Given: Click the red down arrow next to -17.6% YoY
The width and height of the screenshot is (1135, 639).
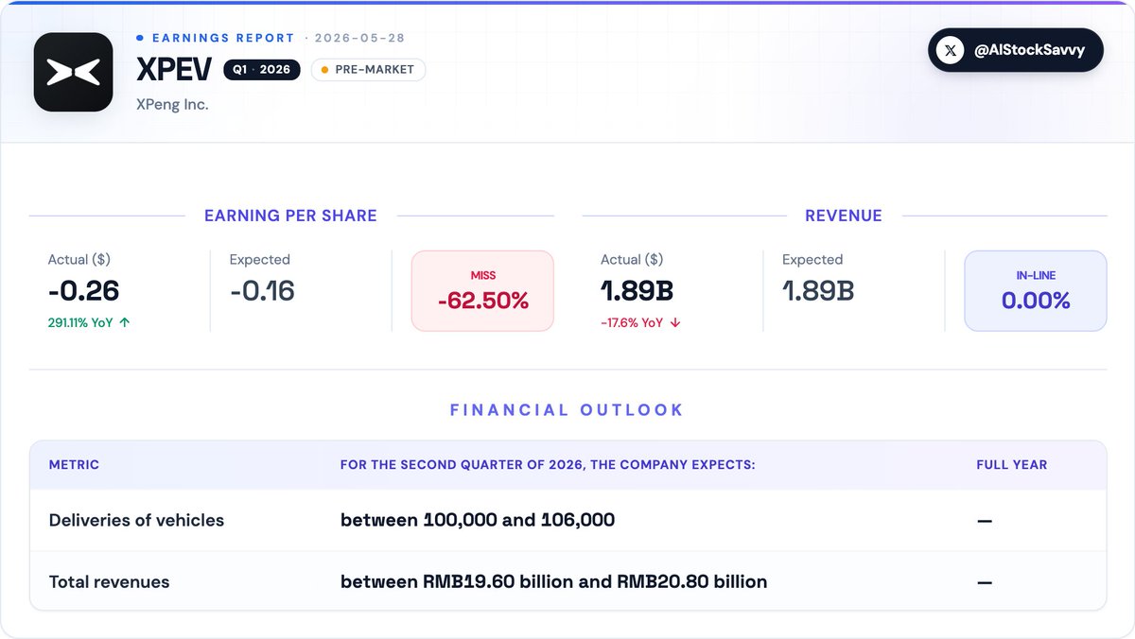Looking at the screenshot, I should coord(675,322).
